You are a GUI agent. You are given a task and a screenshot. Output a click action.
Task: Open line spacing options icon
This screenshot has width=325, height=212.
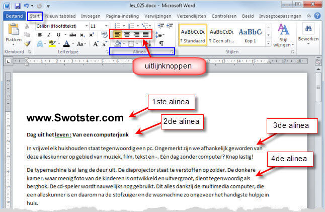pos(159,35)
